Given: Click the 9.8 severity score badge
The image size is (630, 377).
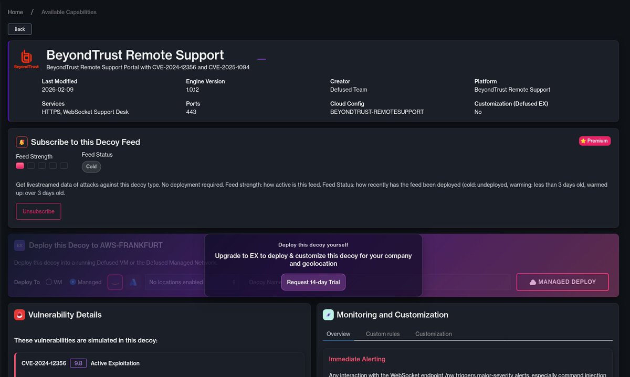Looking at the screenshot, I should (78, 363).
